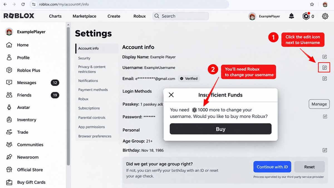Image resolution: width=334 pixels, height=188 pixels.
Task: View site information icon in address bar
Action: point(34,4)
